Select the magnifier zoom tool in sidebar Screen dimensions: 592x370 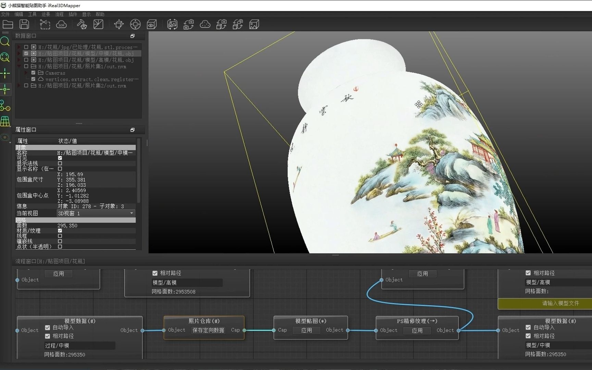pyautogui.click(x=5, y=41)
